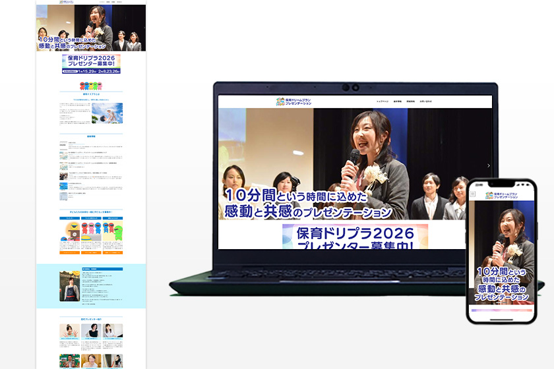Viewport: 554px width, 369px height.
Task: Click the next slide arrow on laptop carousel
Action: click(488, 165)
